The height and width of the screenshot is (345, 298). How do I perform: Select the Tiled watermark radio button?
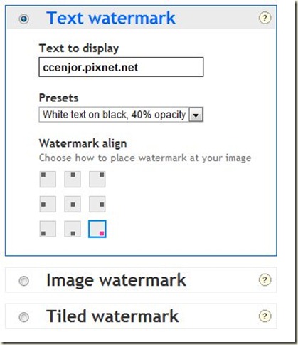(24, 317)
